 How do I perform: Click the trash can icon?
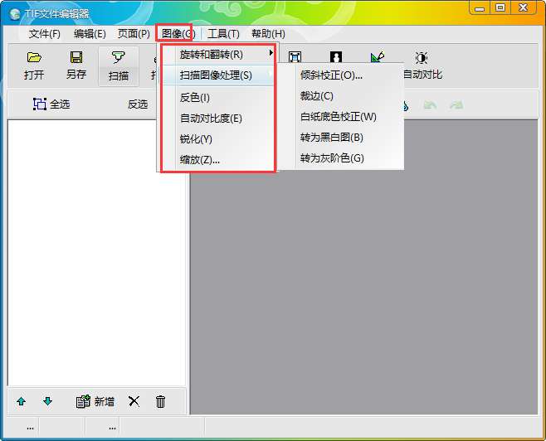tap(160, 402)
